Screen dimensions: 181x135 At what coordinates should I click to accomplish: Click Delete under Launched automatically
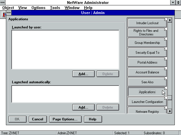[108, 107]
